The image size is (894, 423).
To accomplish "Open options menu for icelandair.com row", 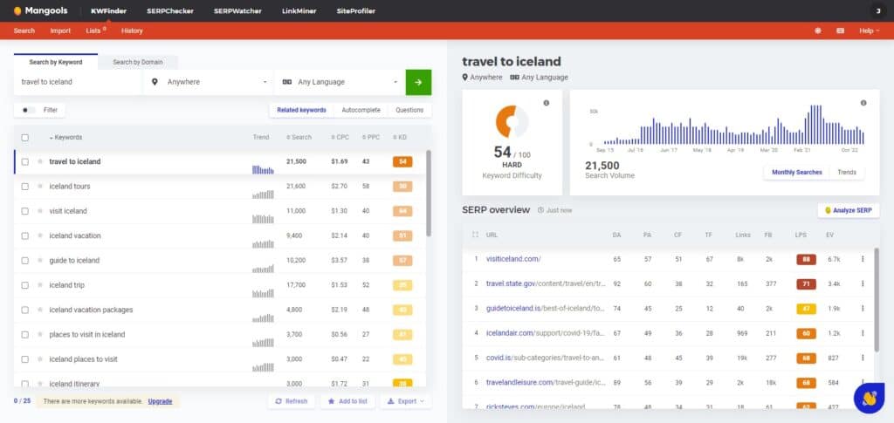I will pos(863,333).
